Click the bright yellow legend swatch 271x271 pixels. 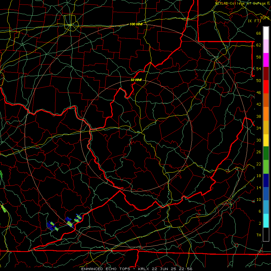click(x=266, y=140)
